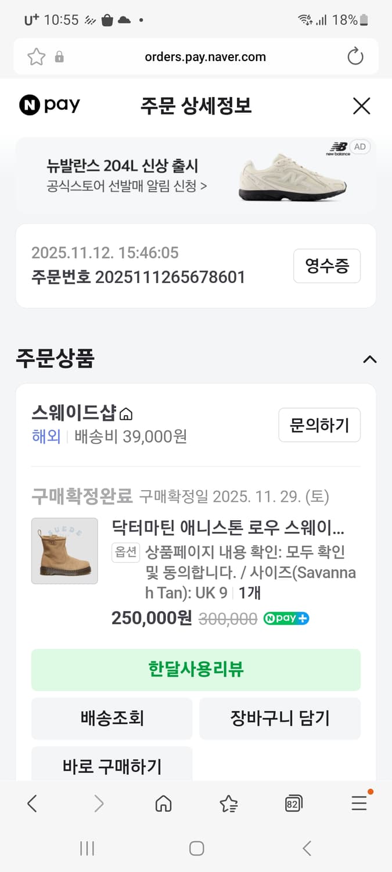The height and width of the screenshot is (872, 392).
Task: Open the 뉴발란스 204L ad banner
Action: coord(196,174)
